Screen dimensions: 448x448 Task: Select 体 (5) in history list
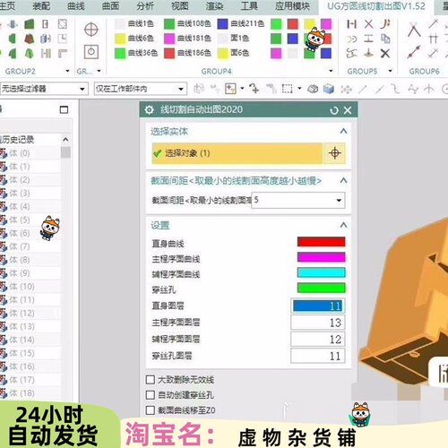click(x=20, y=220)
